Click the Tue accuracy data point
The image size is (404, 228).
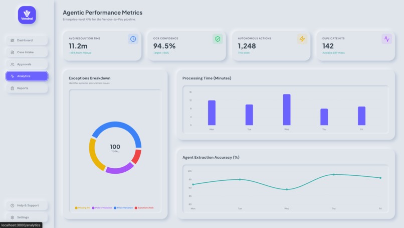[240, 179]
